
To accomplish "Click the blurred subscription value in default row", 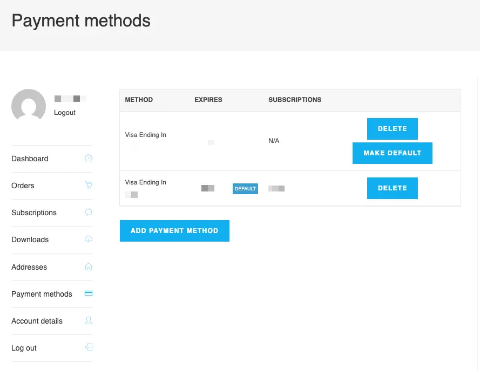I will (x=276, y=188).
